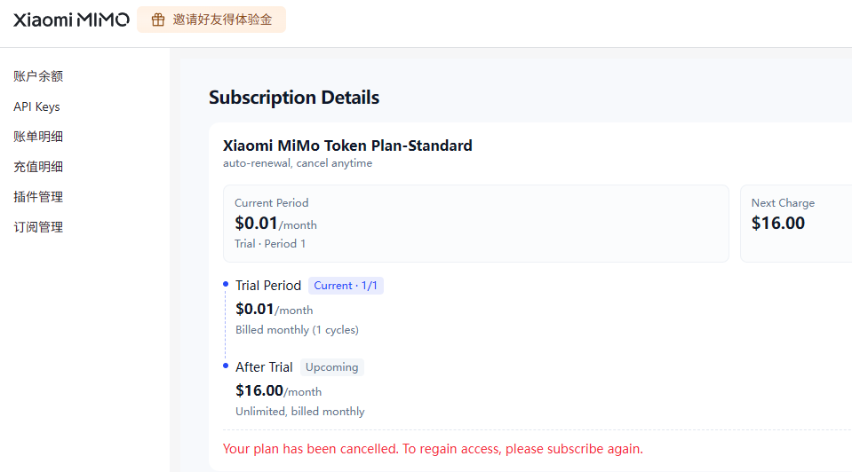Click the Current · 1/1 badge
Viewport: 852px width, 472px height.
click(346, 286)
